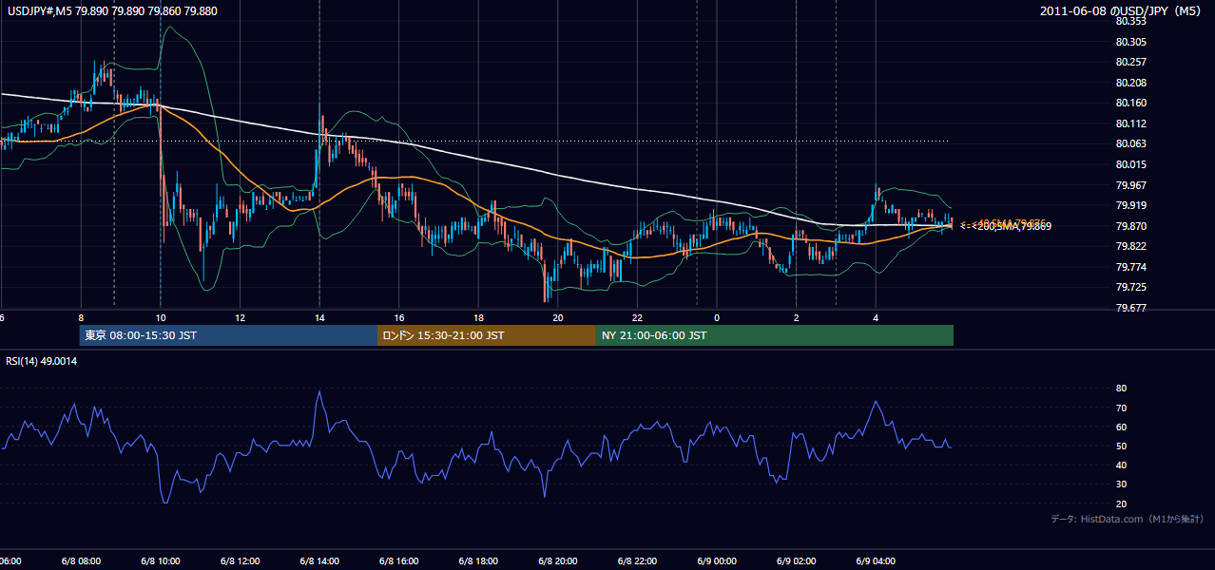Image resolution: width=1215 pixels, height=570 pixels.
Task: Click the 80.208 price axis label
Action: coord(1130,83)
